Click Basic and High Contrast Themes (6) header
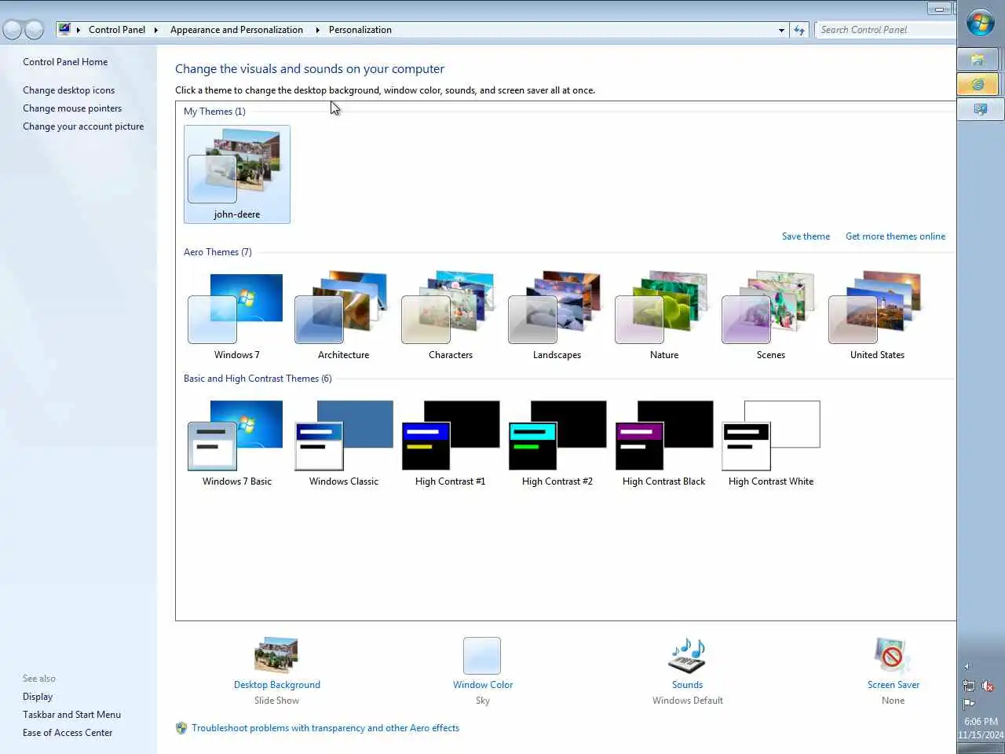Viewport: 1005px width, 754px height. pos(258,379)
